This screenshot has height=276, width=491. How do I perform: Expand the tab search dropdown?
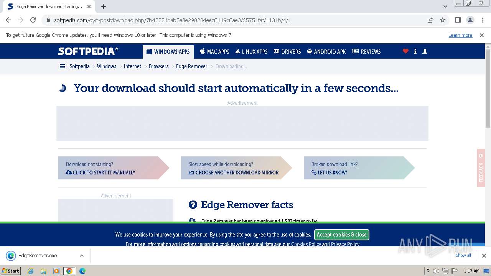click(445, 7)
